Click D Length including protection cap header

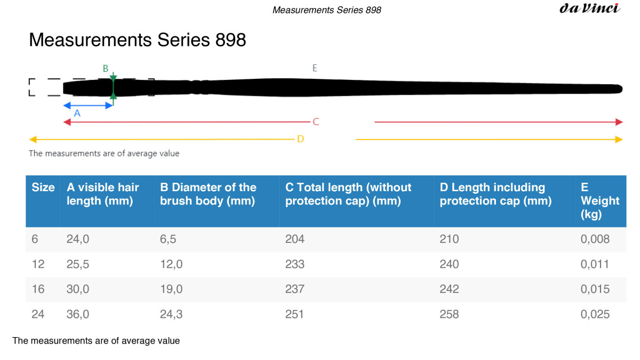coord(495,194)
